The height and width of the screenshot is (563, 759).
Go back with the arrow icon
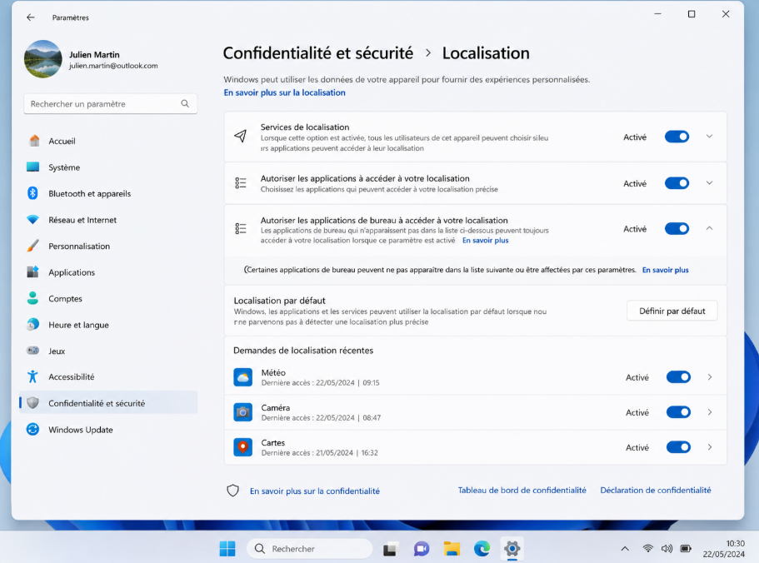click(31, 17)
